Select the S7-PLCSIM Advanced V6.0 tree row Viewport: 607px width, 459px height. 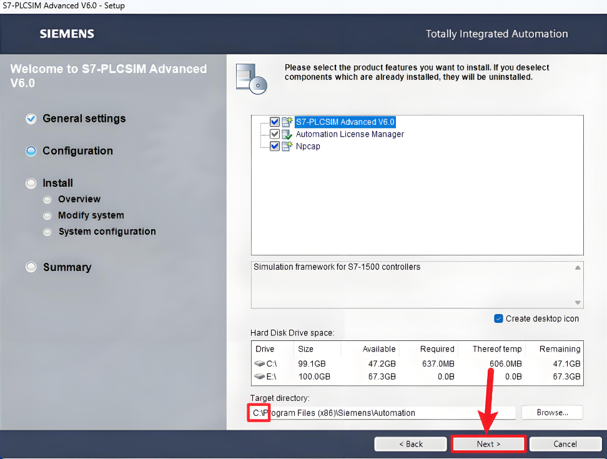[345, 122]
